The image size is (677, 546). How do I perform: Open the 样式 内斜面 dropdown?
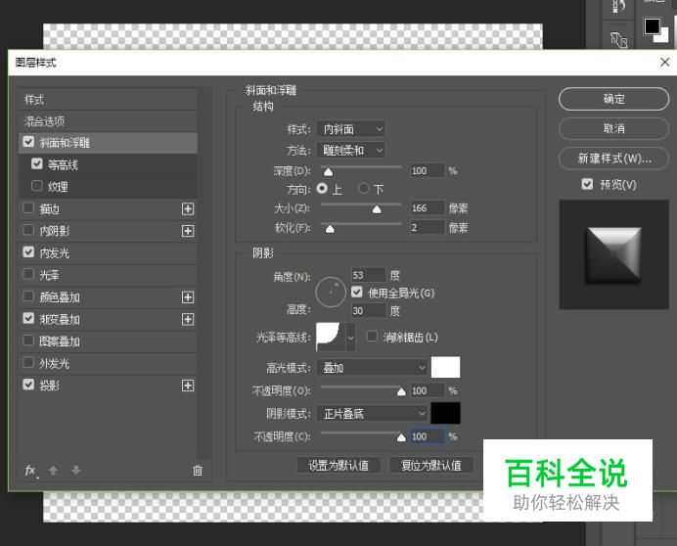[x=351, y=129]
